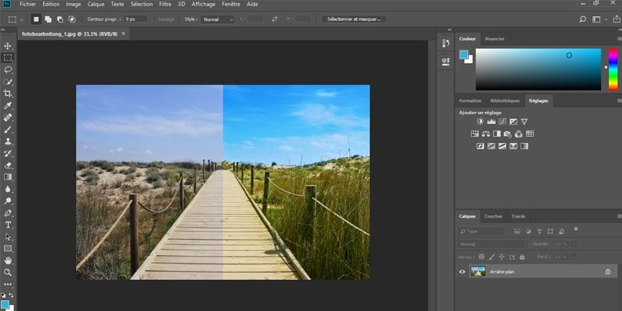Image resolution: width=622 pixels, height=311 pixels.
Task: Swap width and height arrows icon
Action: coord(274,19)
